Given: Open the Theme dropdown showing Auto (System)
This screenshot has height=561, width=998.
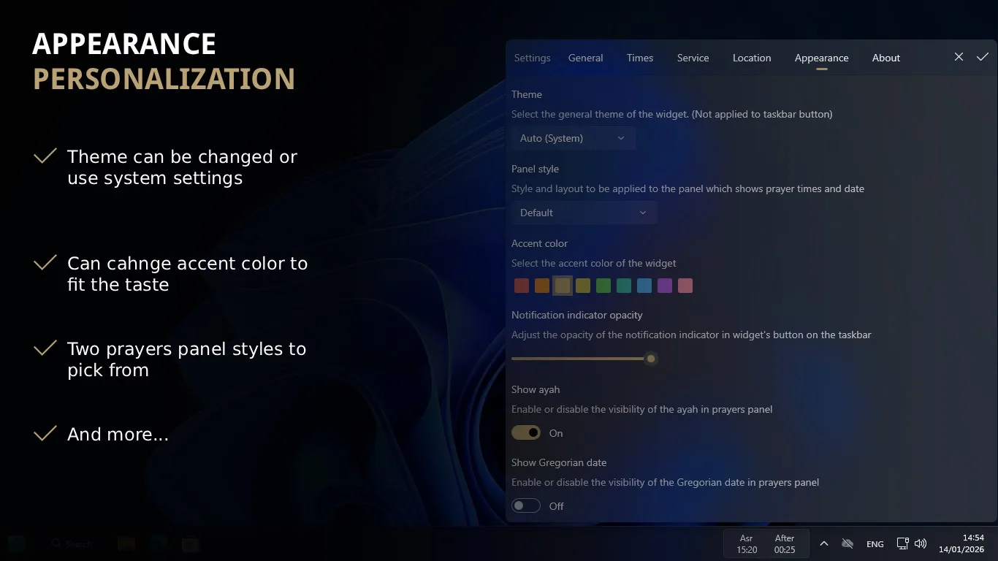Looking at the screenshot, I should pyautogui.click(x=573, y=138).
